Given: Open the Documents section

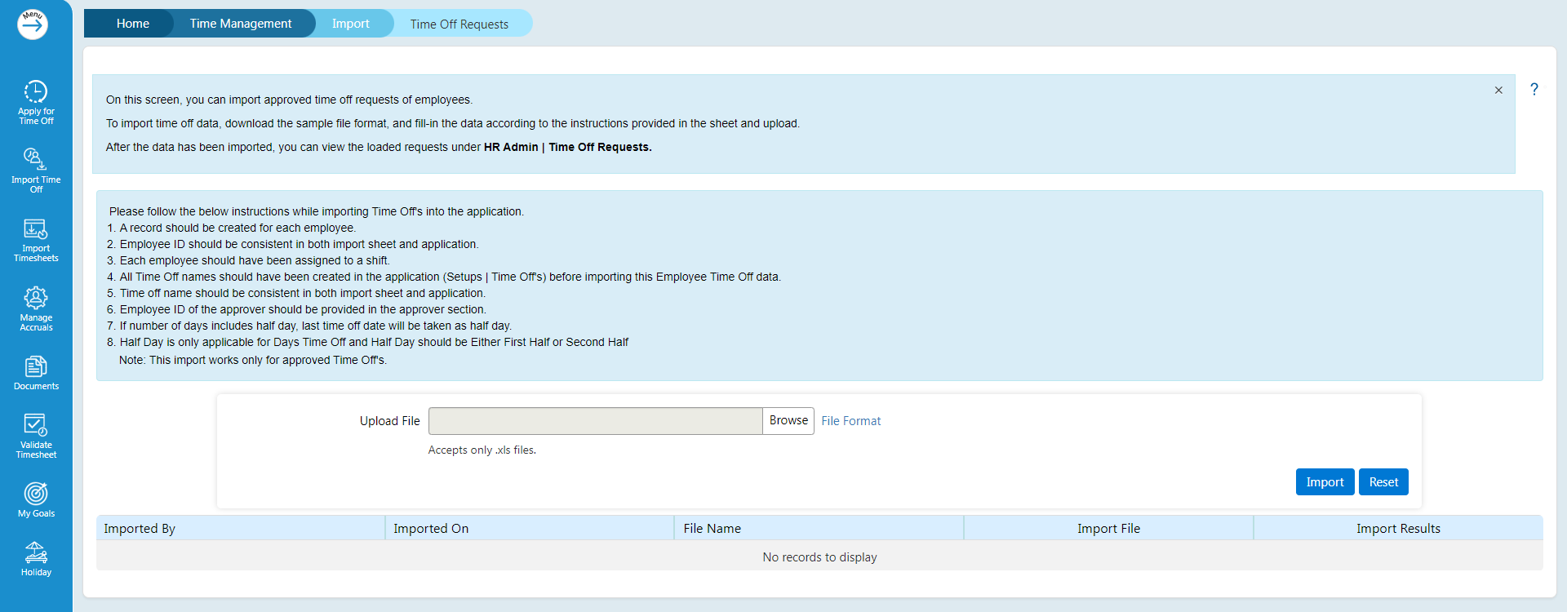Looking at the screenshot, I should (x=36, y=373).
